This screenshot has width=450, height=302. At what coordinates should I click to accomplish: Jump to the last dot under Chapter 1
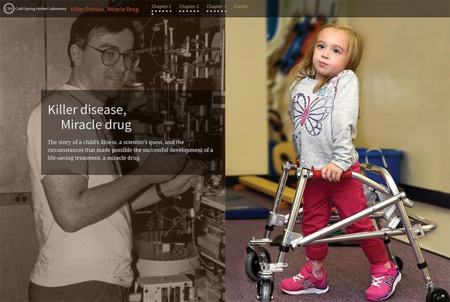point(152,14)
